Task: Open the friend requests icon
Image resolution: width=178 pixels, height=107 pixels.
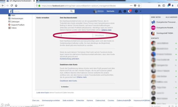Action: pos(120,11)
